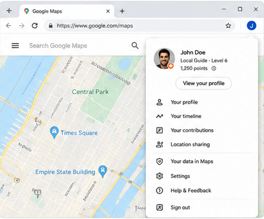
Task: Click the View your profile button
Action: [x=204, y=83]
